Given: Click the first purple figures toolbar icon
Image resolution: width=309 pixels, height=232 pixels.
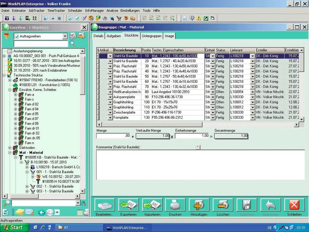Looking at the screenshot, I should click(x=7, y=18).
